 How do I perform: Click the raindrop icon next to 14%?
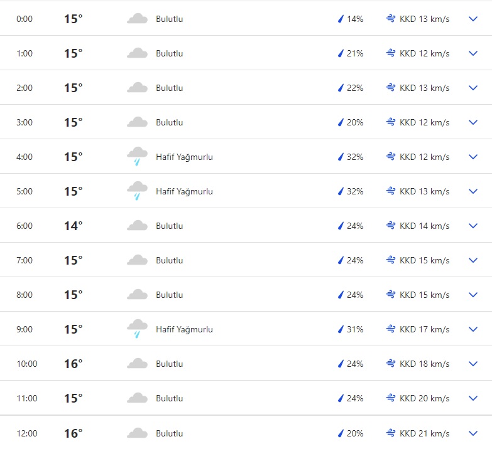[x=341, y=19]
